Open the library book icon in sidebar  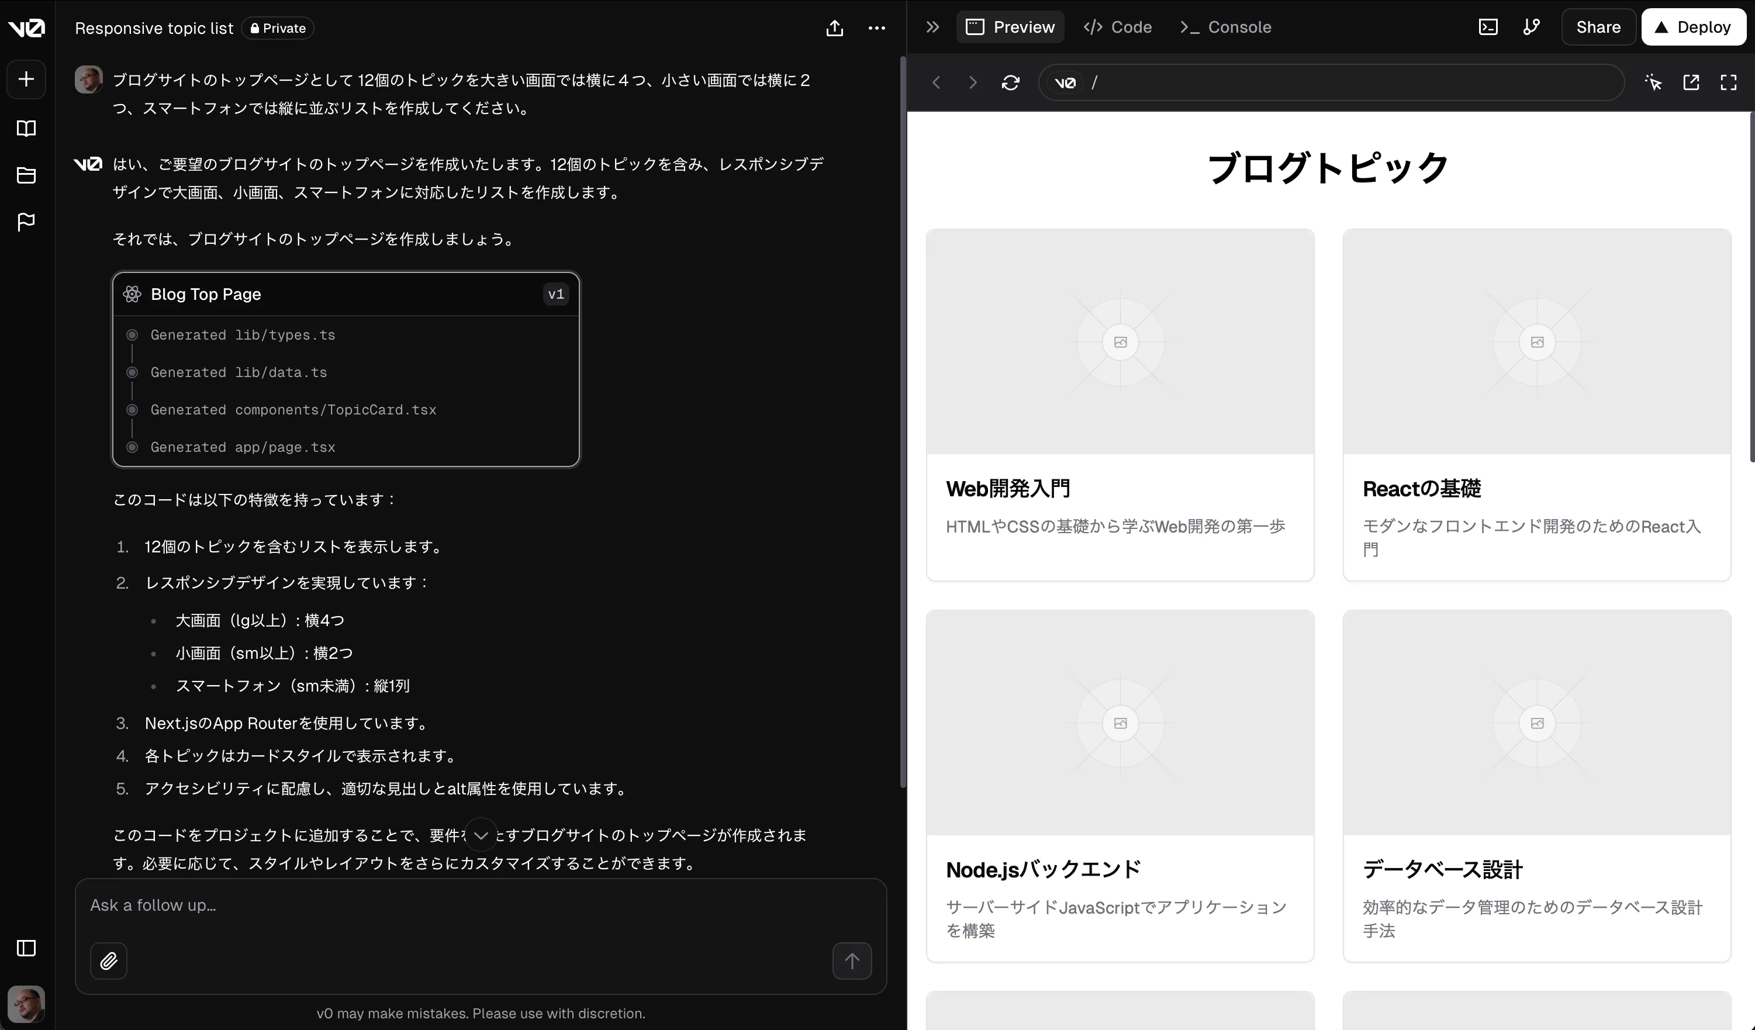coord(26,128)
